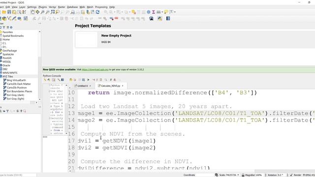Click the browser panel vertical scrollbar

39,65
